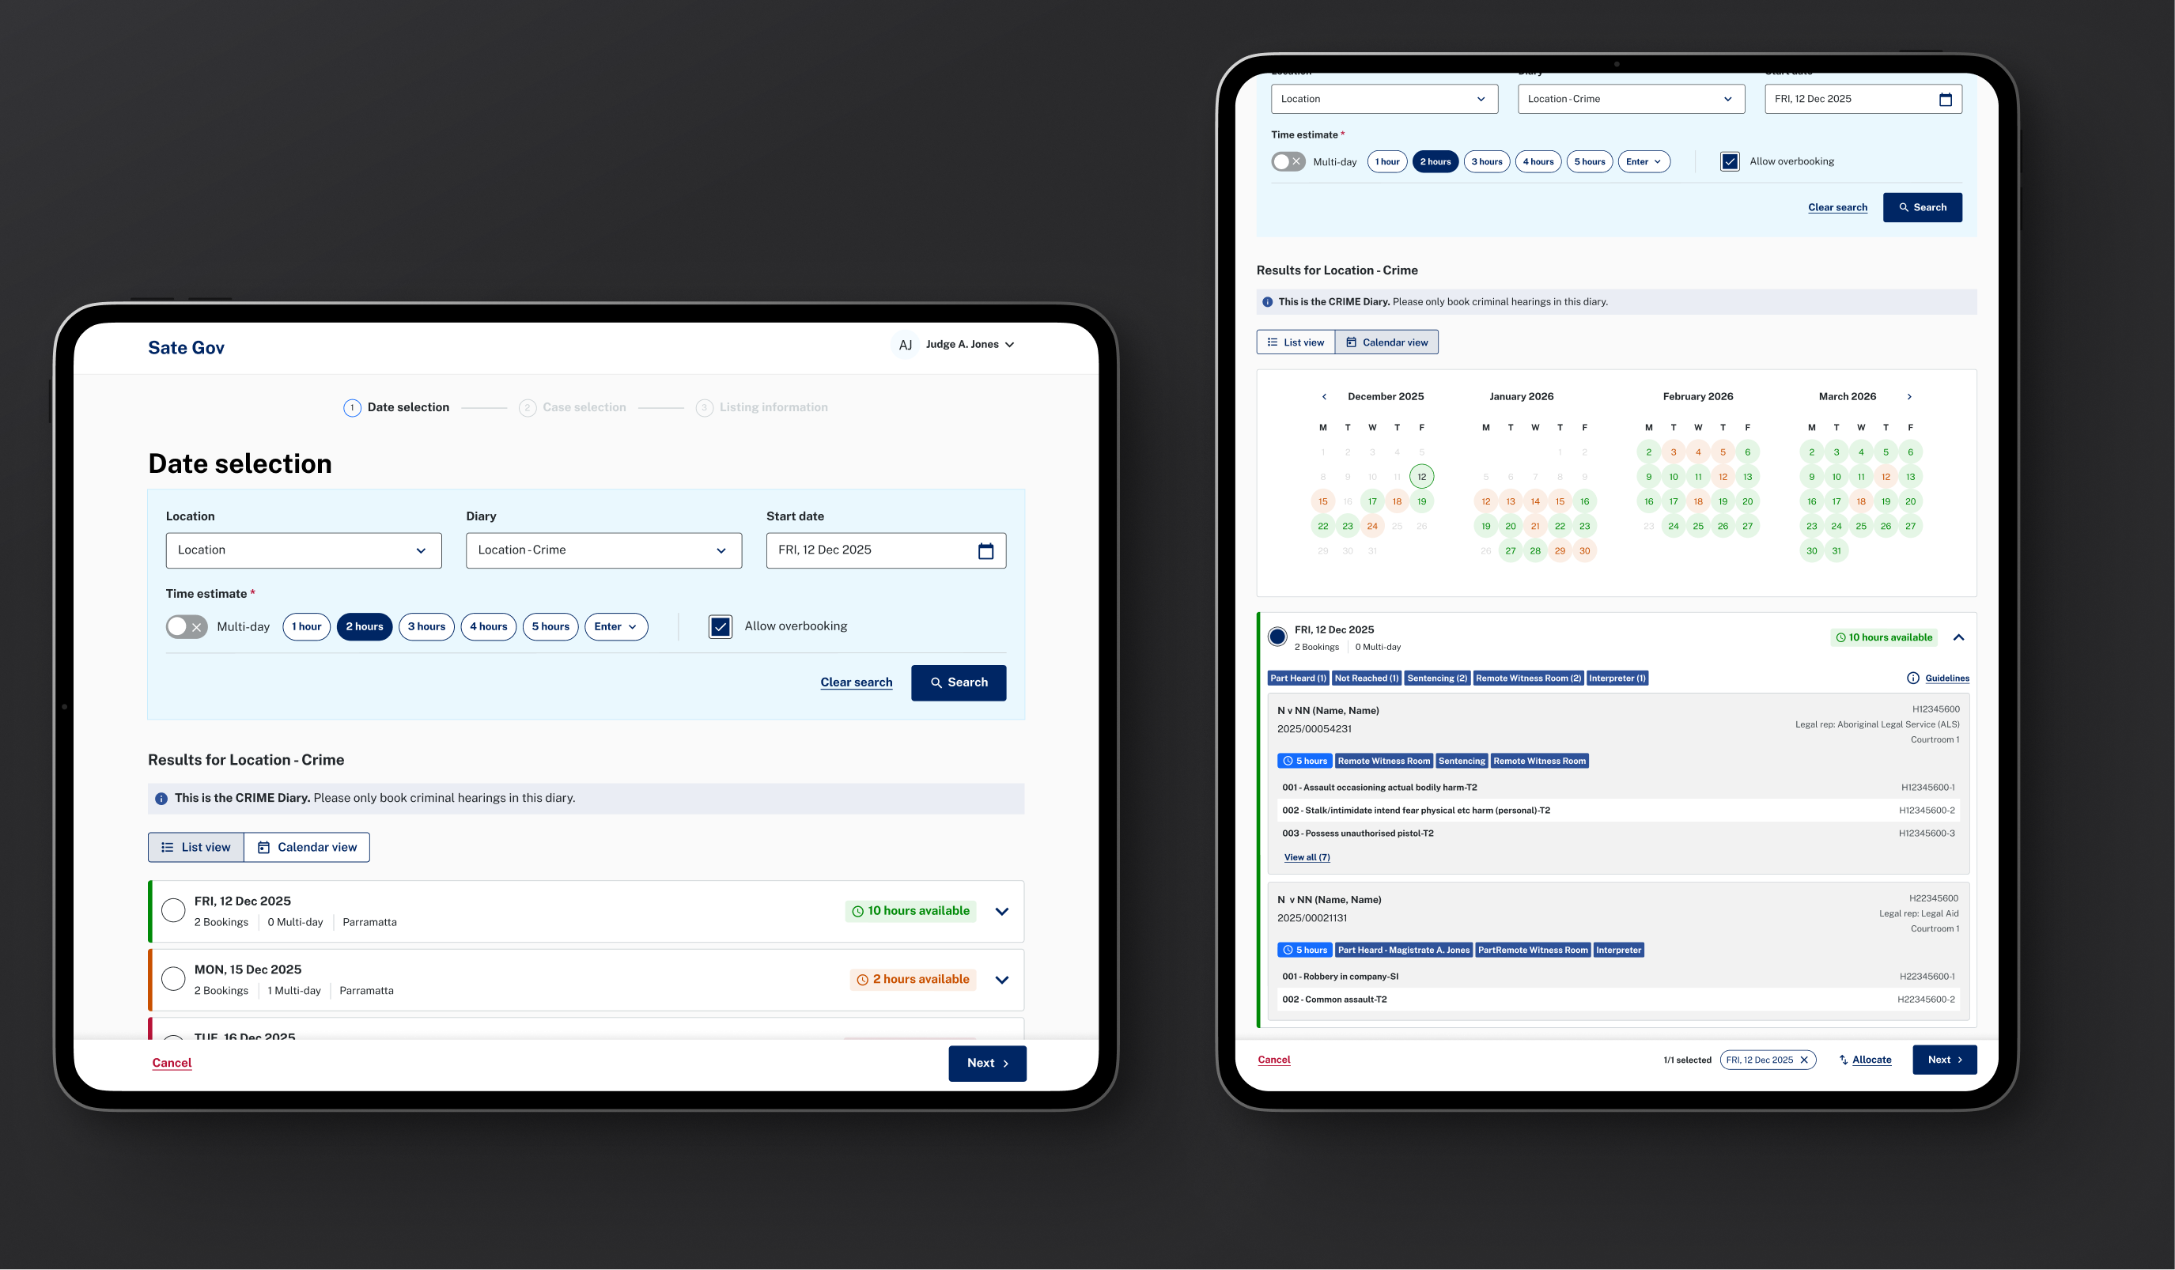Select radio for FRI, 12 Dec 2025 in left list
This screenshot has width=2175, height=1270.
(x=173, y=910)
